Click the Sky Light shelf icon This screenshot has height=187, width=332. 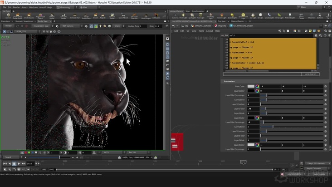tap(253, 16)
